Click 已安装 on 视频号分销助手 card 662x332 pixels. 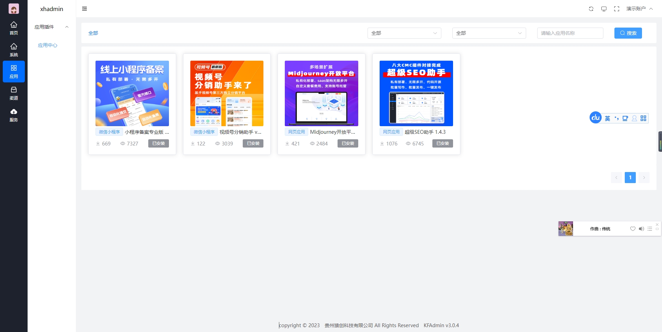pyautogui.click(x=253, y=143)
